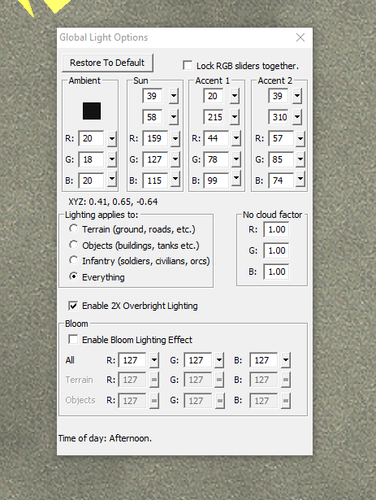The width and height of the screenshot is (376, 500).
Task: Open Bloom All B value dropdown
Action: click(x=286, y=360)
